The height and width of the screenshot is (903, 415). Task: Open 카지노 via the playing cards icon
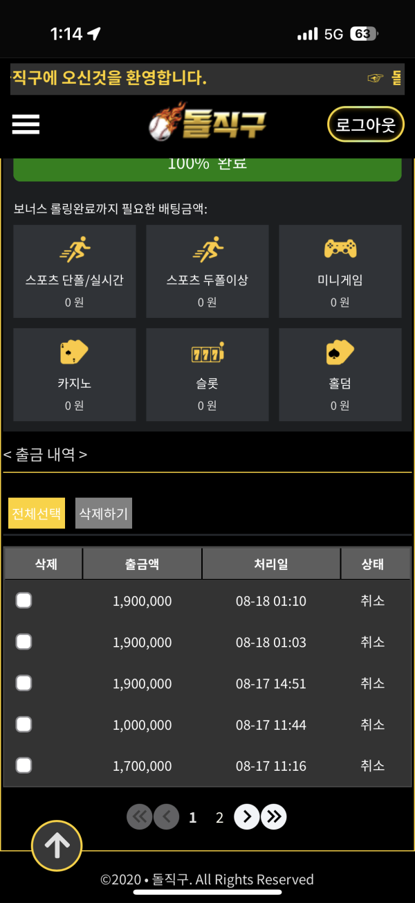(74, 353)
